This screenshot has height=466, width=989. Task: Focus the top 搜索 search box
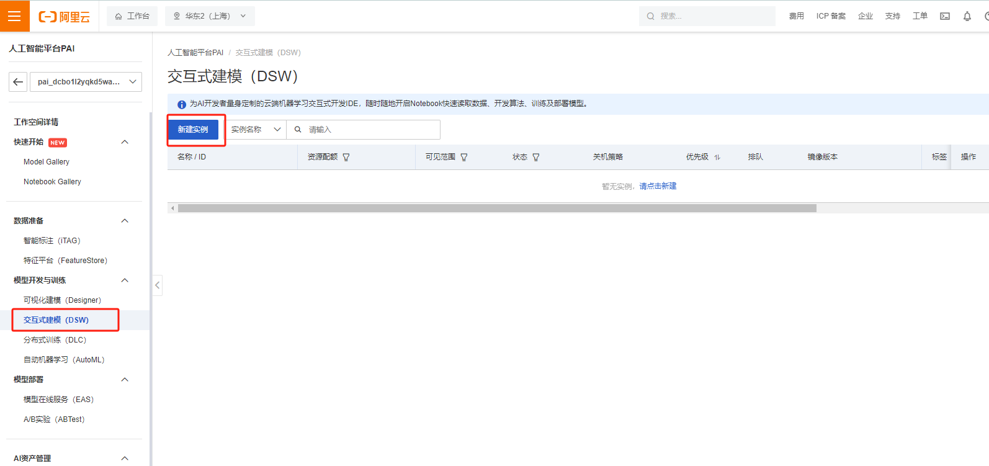707,16
